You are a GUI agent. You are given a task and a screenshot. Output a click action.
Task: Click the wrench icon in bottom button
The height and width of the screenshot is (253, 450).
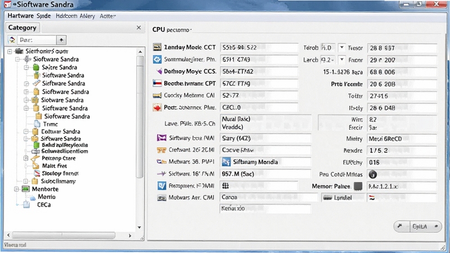tap(400, 227)
